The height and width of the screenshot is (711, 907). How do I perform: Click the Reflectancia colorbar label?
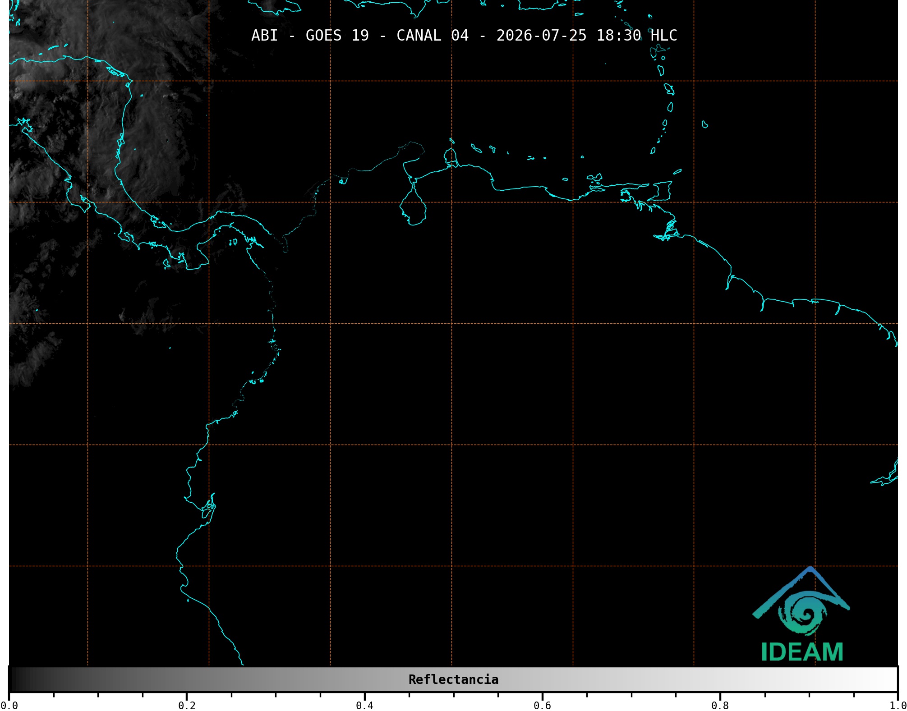point(453,679)
